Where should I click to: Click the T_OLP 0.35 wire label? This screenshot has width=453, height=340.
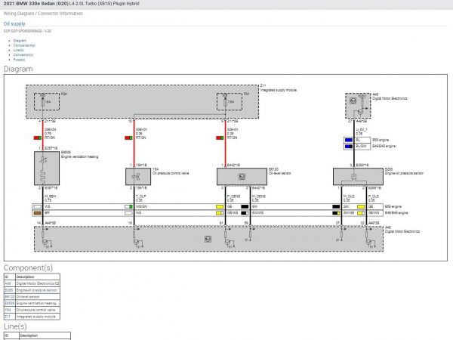click(141, 198)
